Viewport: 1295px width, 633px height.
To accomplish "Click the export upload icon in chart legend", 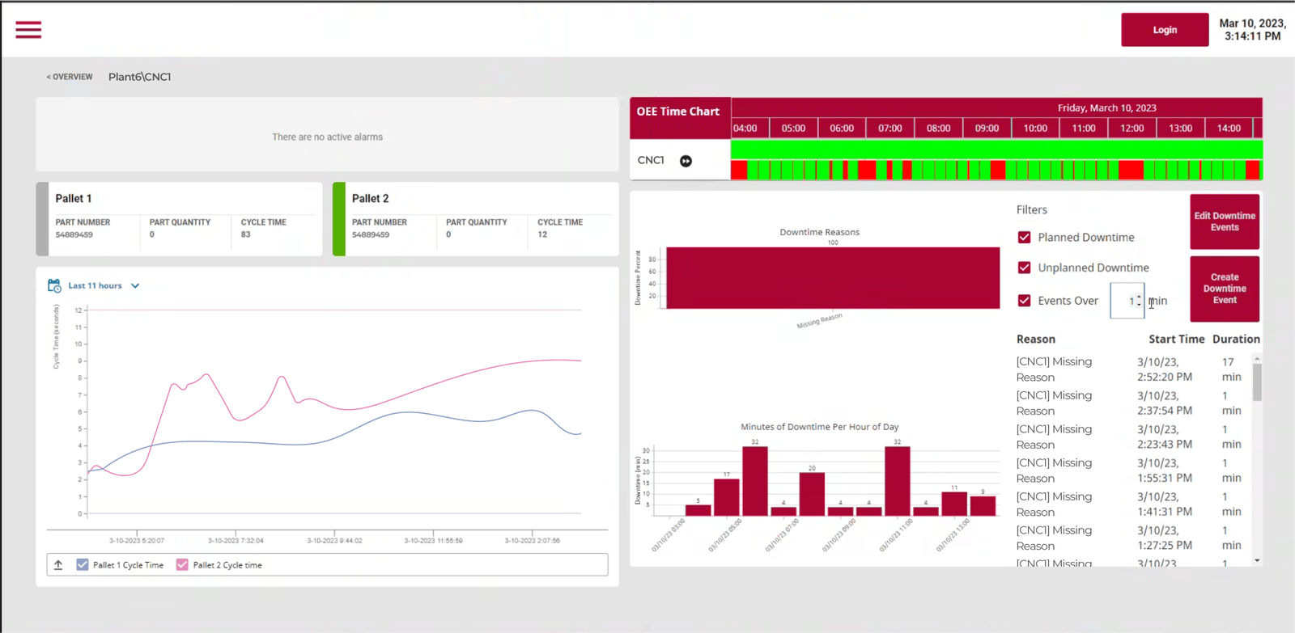I will point(58,565).
